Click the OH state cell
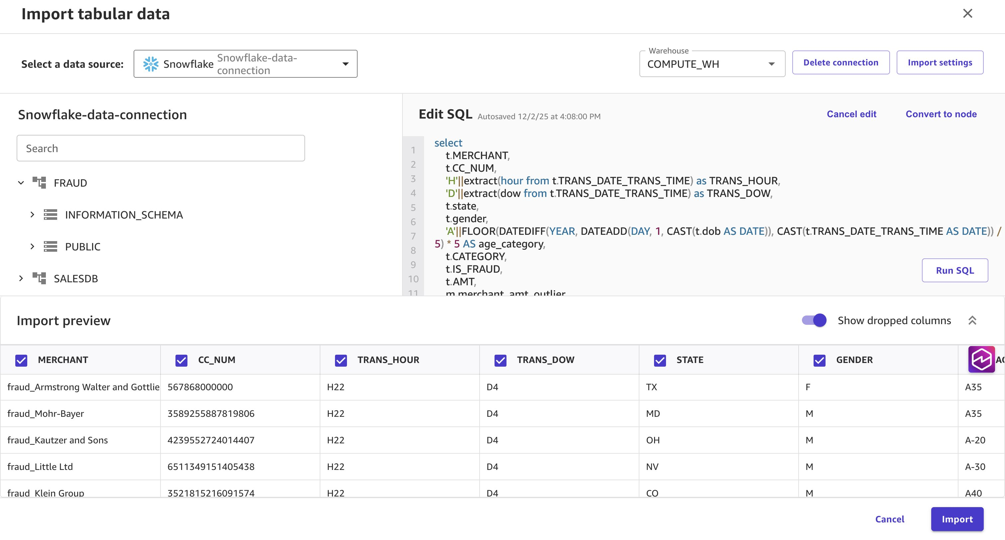The image size is (1005, 540). [719, 440]
